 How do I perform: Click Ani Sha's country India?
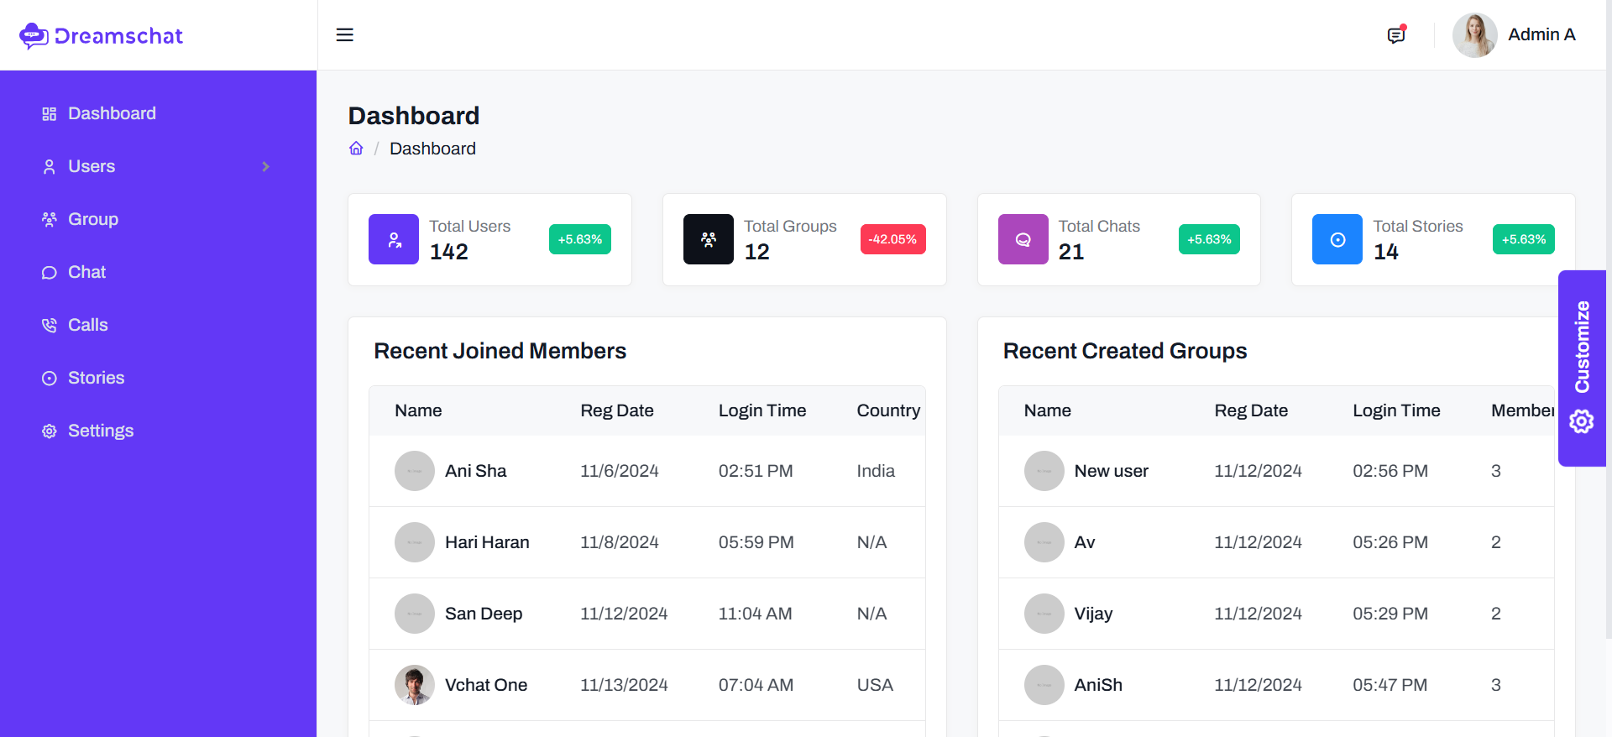(x=876, y=471)
